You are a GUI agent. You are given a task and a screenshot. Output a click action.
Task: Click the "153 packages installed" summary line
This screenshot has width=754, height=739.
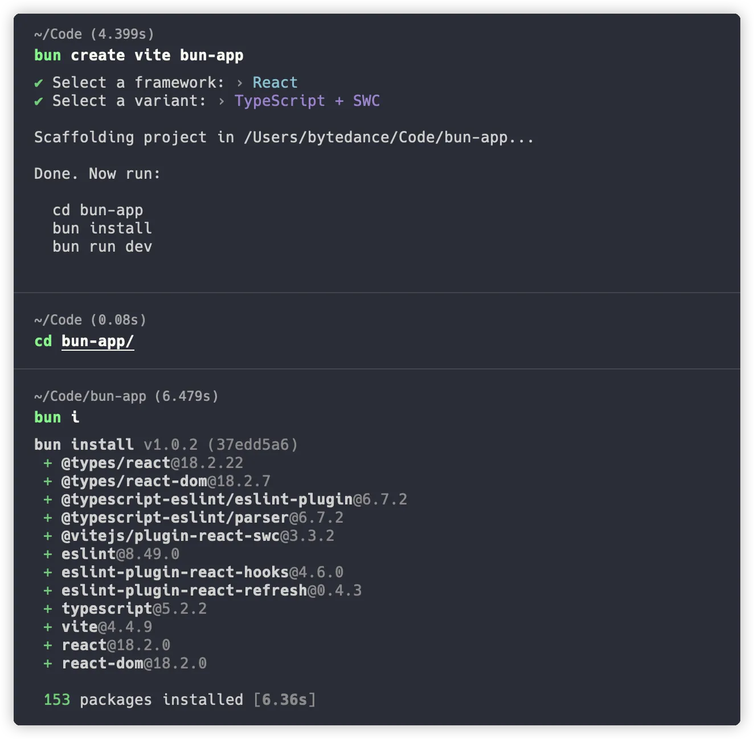(x=179, y=700)
